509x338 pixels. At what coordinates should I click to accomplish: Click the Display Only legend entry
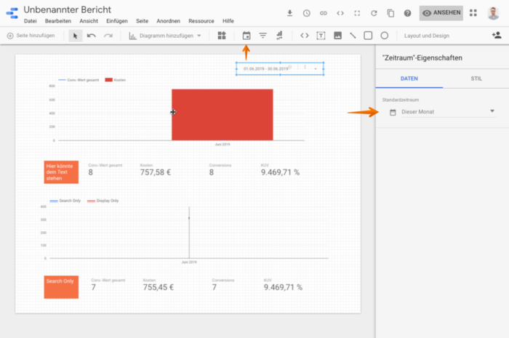pyautogui.click(x=103, y=201)
